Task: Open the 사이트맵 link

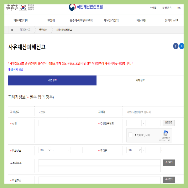Action: [153, 8]
